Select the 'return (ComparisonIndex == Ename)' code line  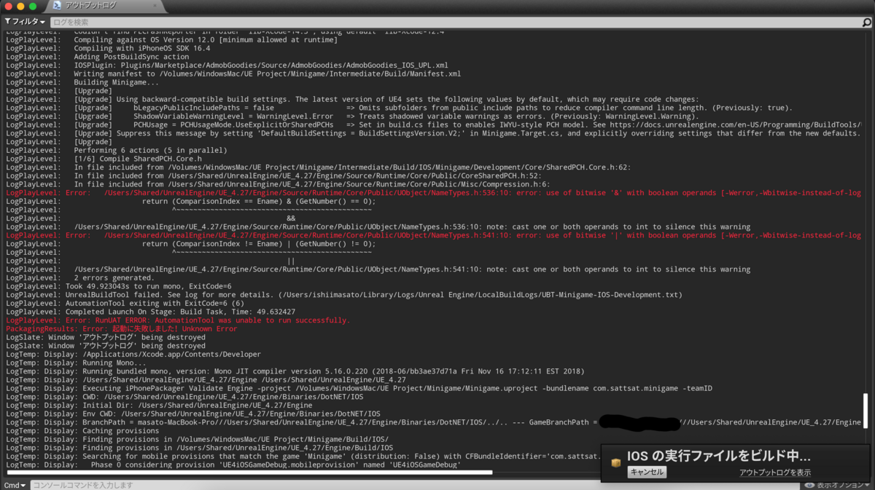point(190,202)
